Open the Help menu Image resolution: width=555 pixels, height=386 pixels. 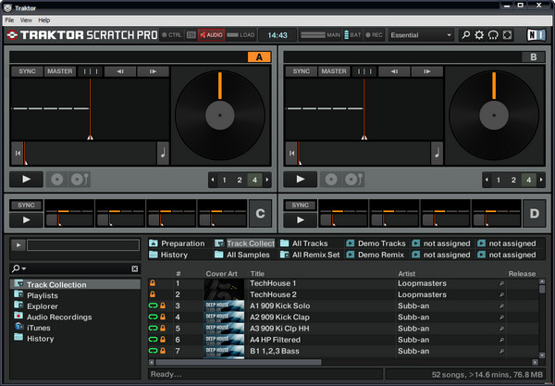click(44, 19)
